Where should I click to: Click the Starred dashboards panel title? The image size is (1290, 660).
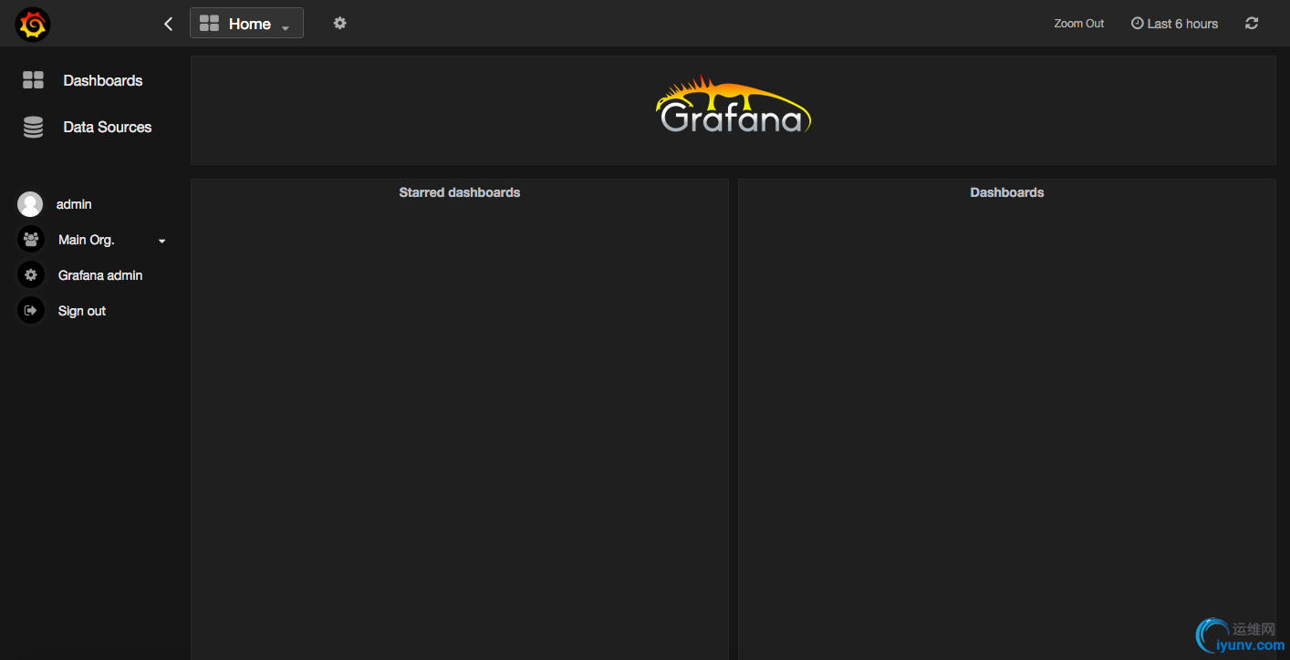pos(460,192)
